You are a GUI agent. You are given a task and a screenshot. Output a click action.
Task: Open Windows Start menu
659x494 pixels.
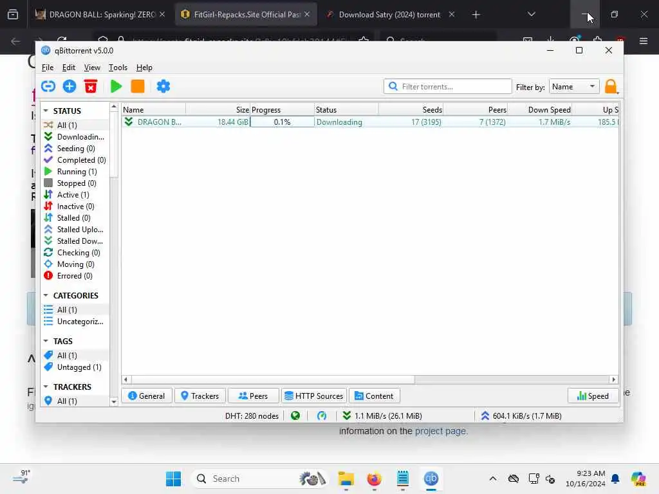click(x=173, y=479)
